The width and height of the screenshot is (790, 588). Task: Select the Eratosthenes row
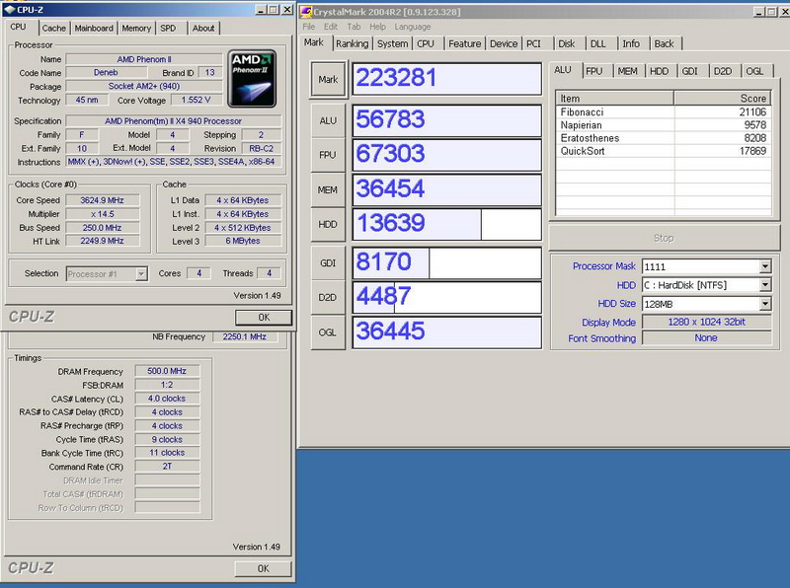[663, 138]
